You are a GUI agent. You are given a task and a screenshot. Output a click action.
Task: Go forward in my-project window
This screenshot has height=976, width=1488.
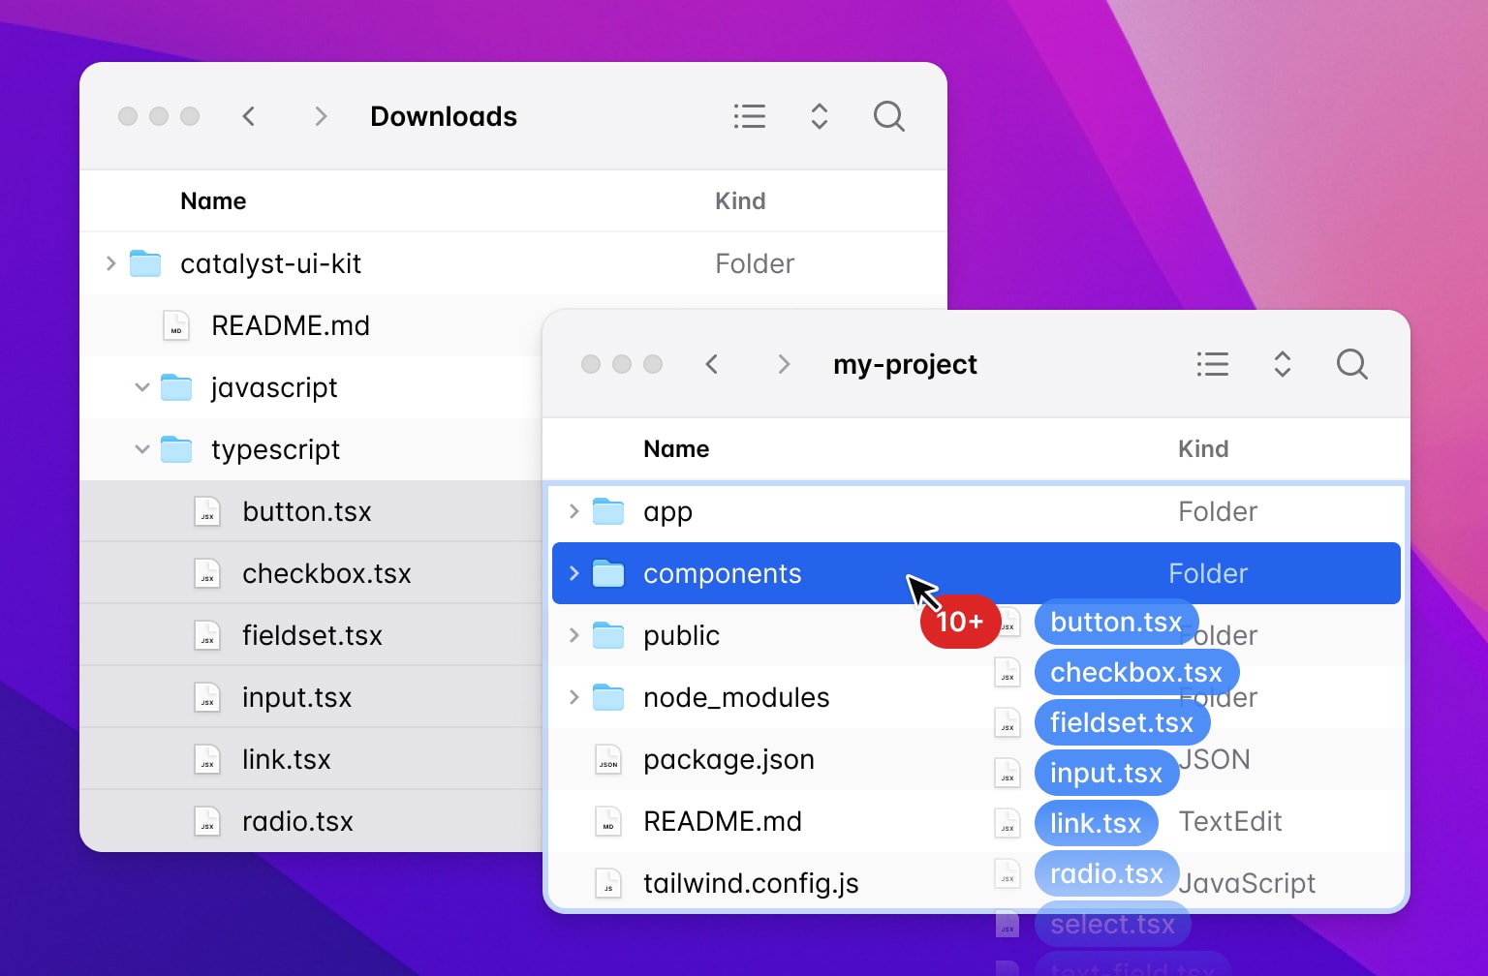pos(784,364)
